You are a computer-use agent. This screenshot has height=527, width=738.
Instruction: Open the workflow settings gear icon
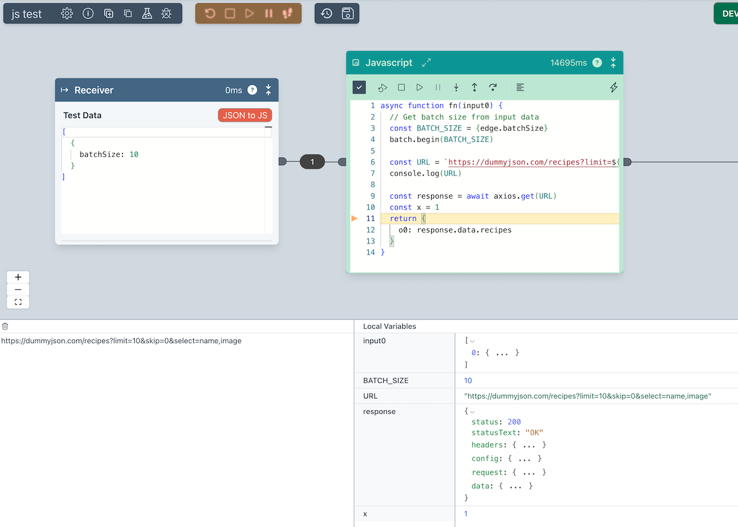pyautogui.click(x=66, y=12)
